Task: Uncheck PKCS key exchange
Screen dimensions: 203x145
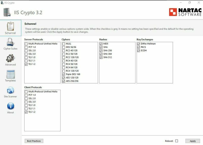Action: 139,47
